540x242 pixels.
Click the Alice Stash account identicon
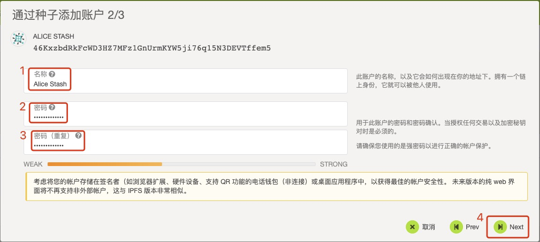(18, 39)
